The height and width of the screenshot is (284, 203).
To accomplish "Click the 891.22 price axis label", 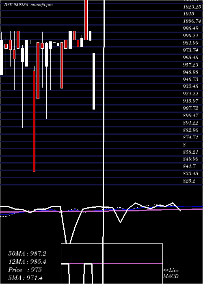I will click(x=190, y=123).
